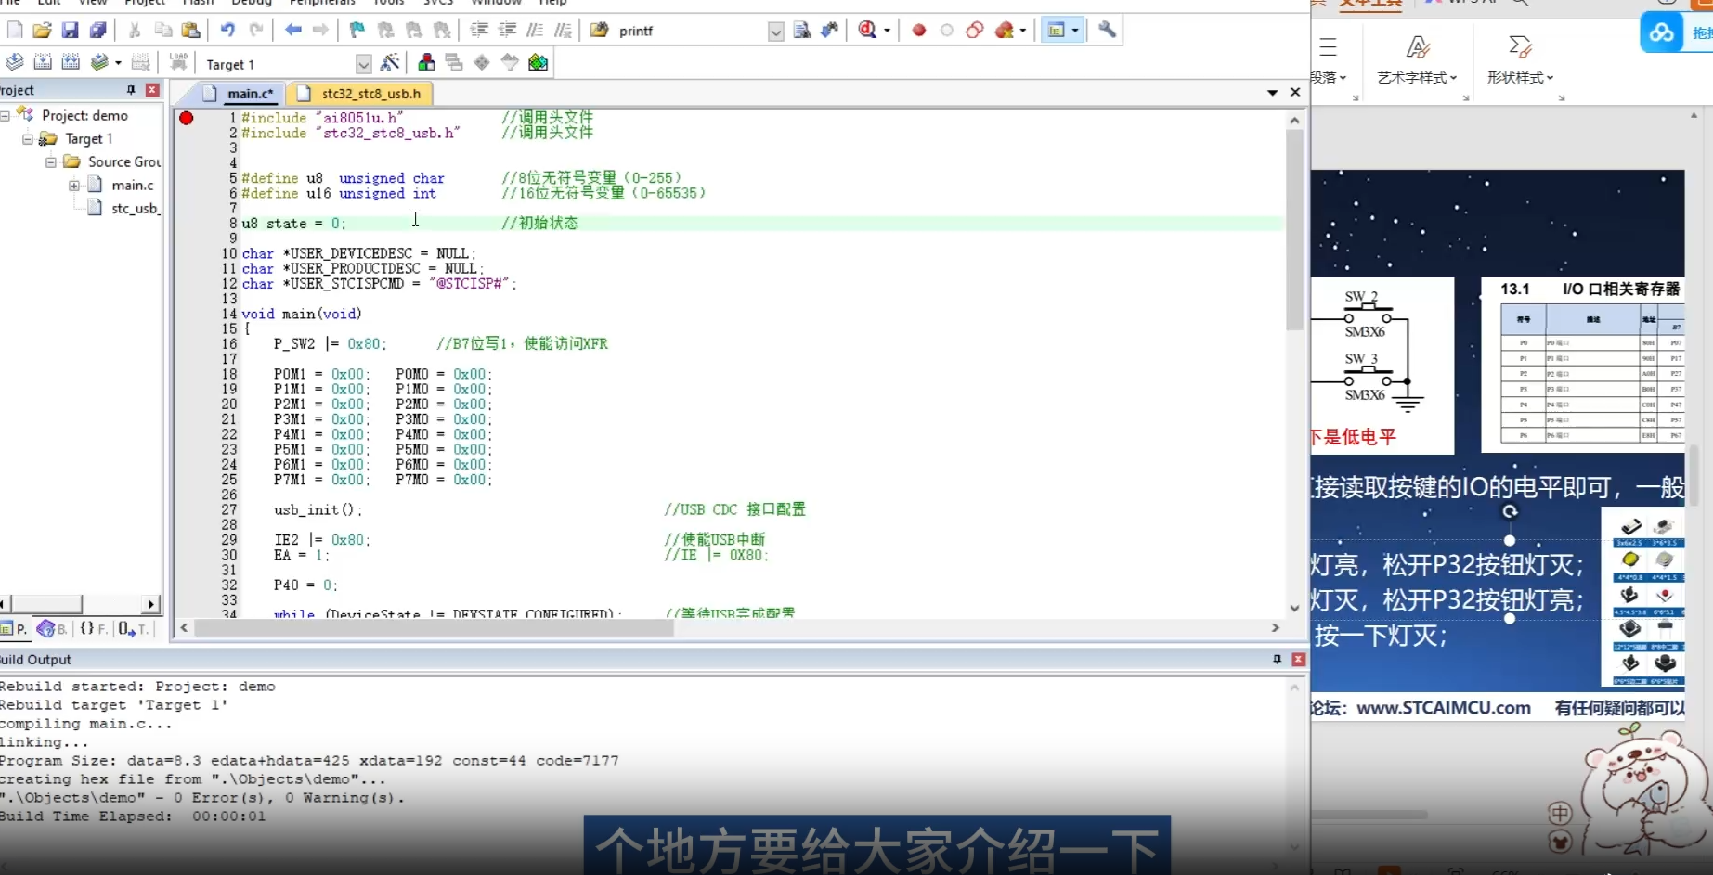The height and width of the screenshot is (875, 1713).
Task: Click the editor horizontal scrollbar thumb
Action: (x=434, y=628)
